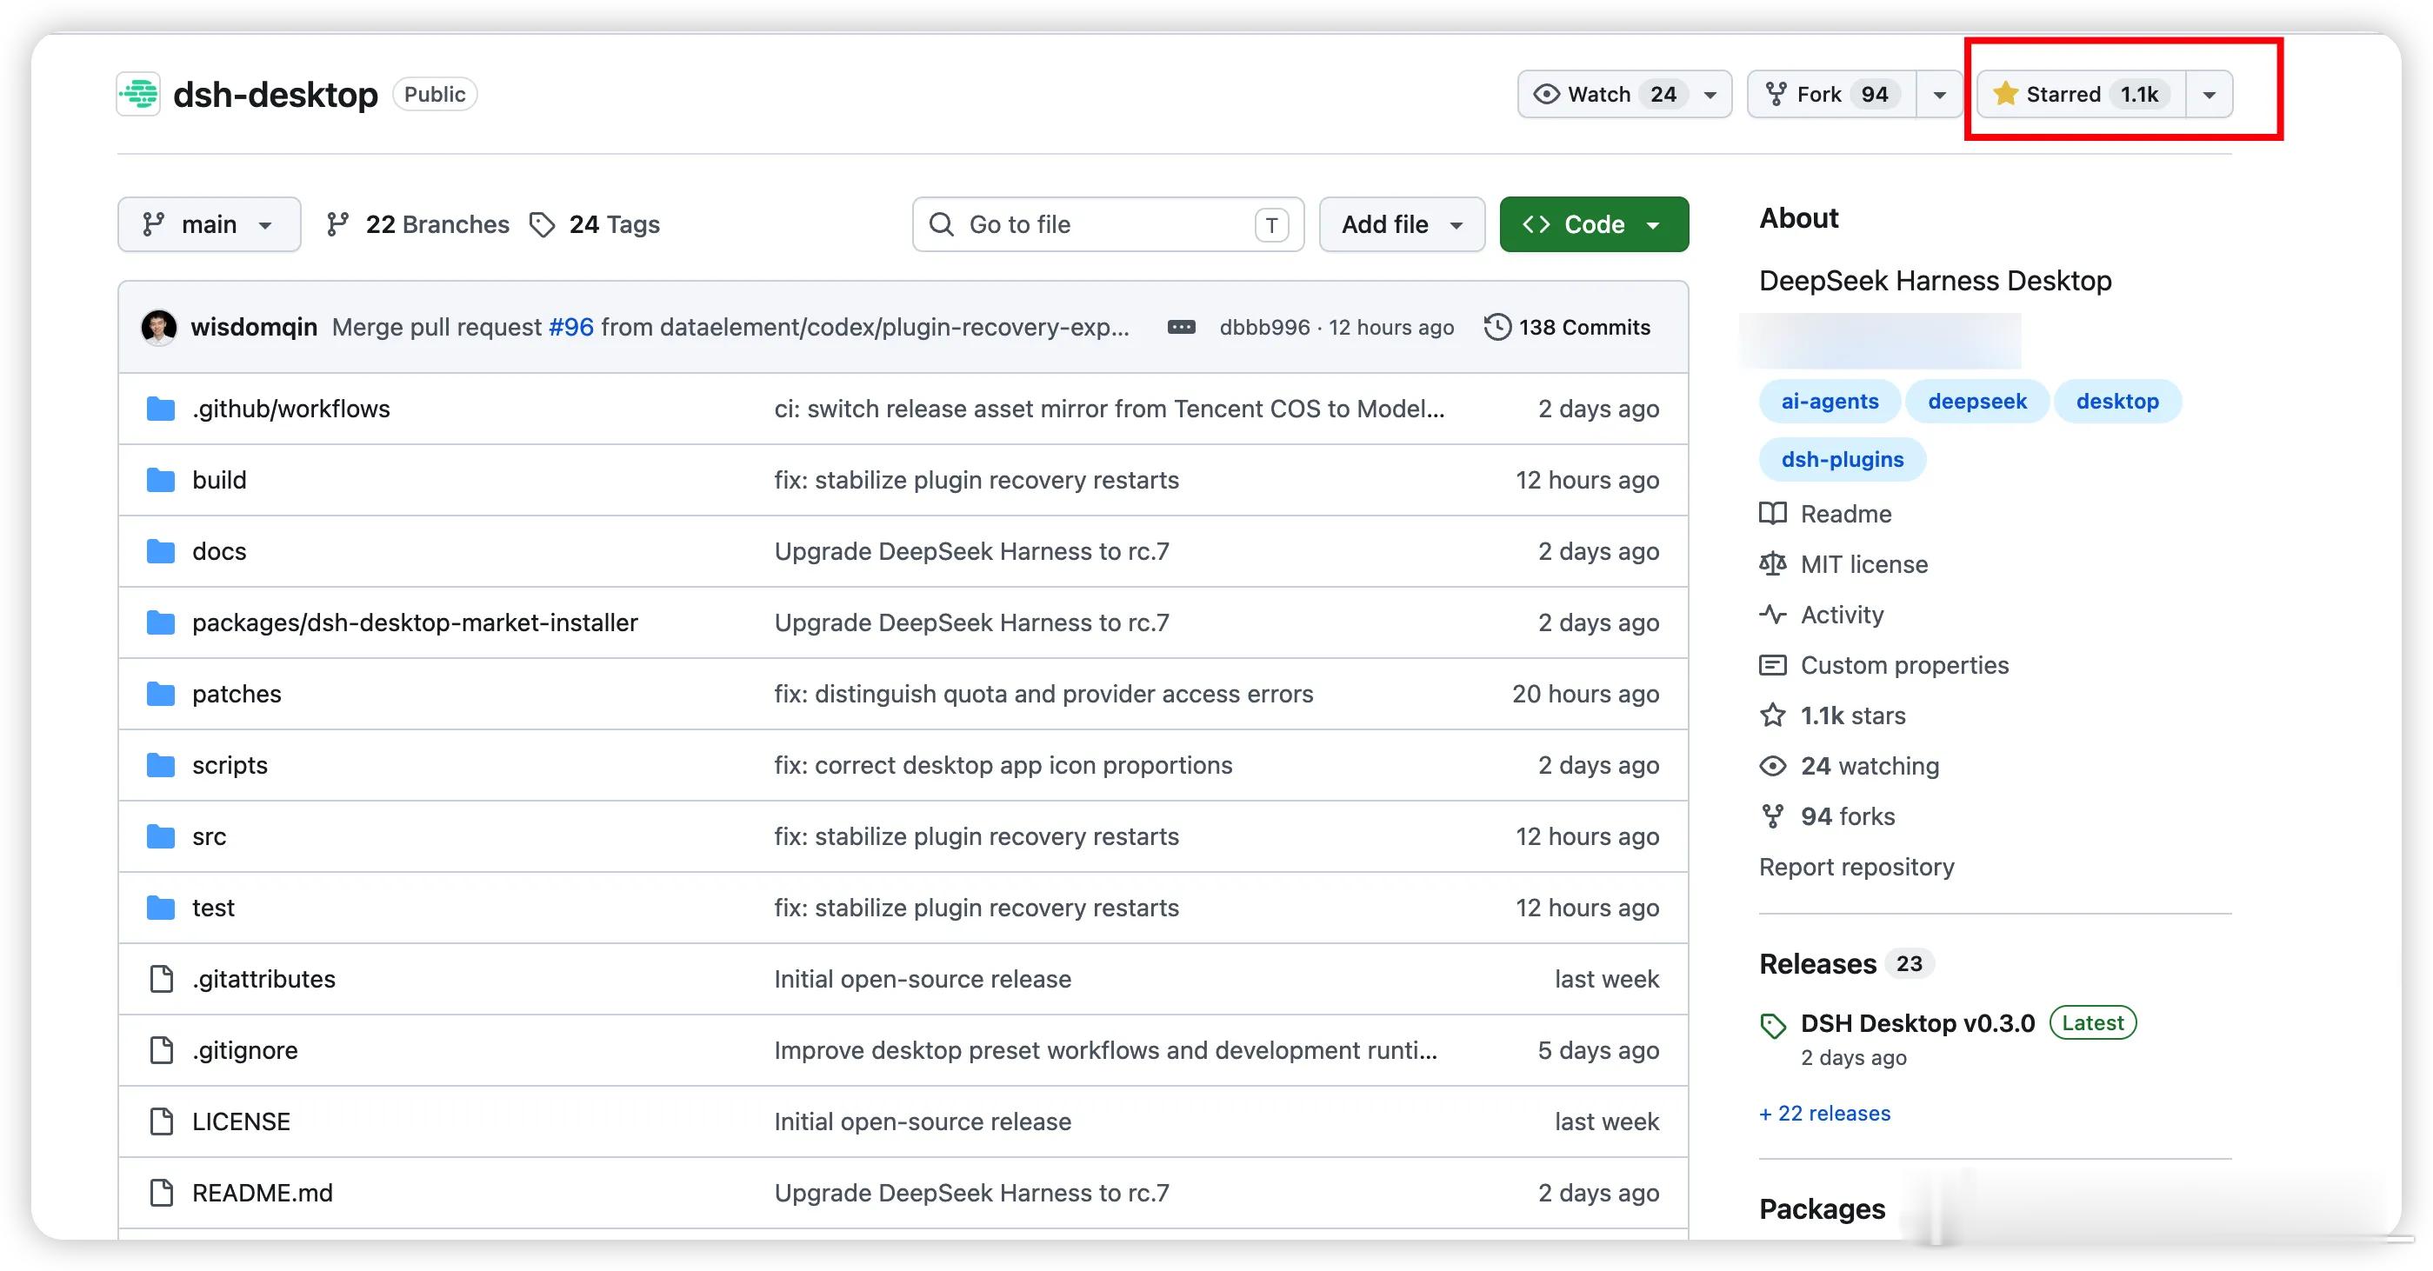The height and width of the screenshot is (1271, 2433).
Task: Open the wisdomqin author profile link
Action: tap(254, 328)
